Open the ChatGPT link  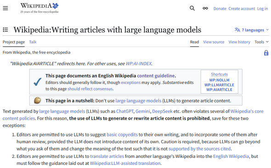(x=125, y=111)
